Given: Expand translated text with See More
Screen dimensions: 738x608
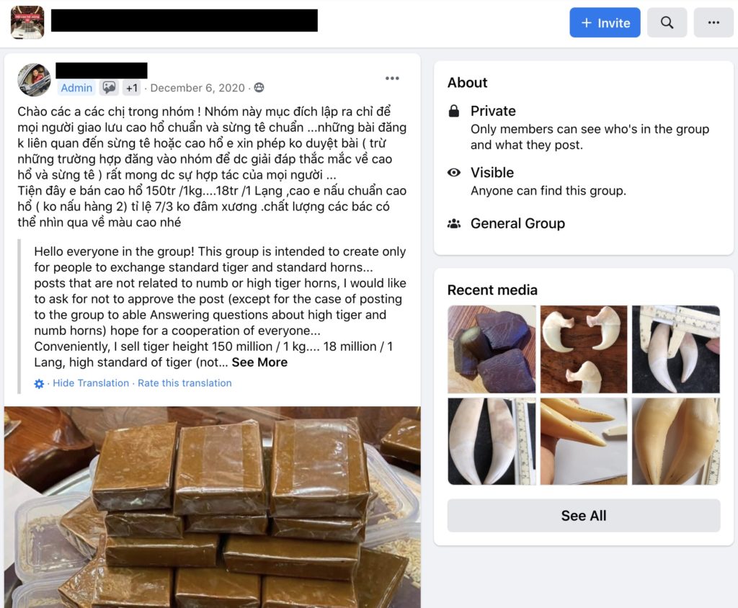Looking at the screenshot, I should [259, 362].
